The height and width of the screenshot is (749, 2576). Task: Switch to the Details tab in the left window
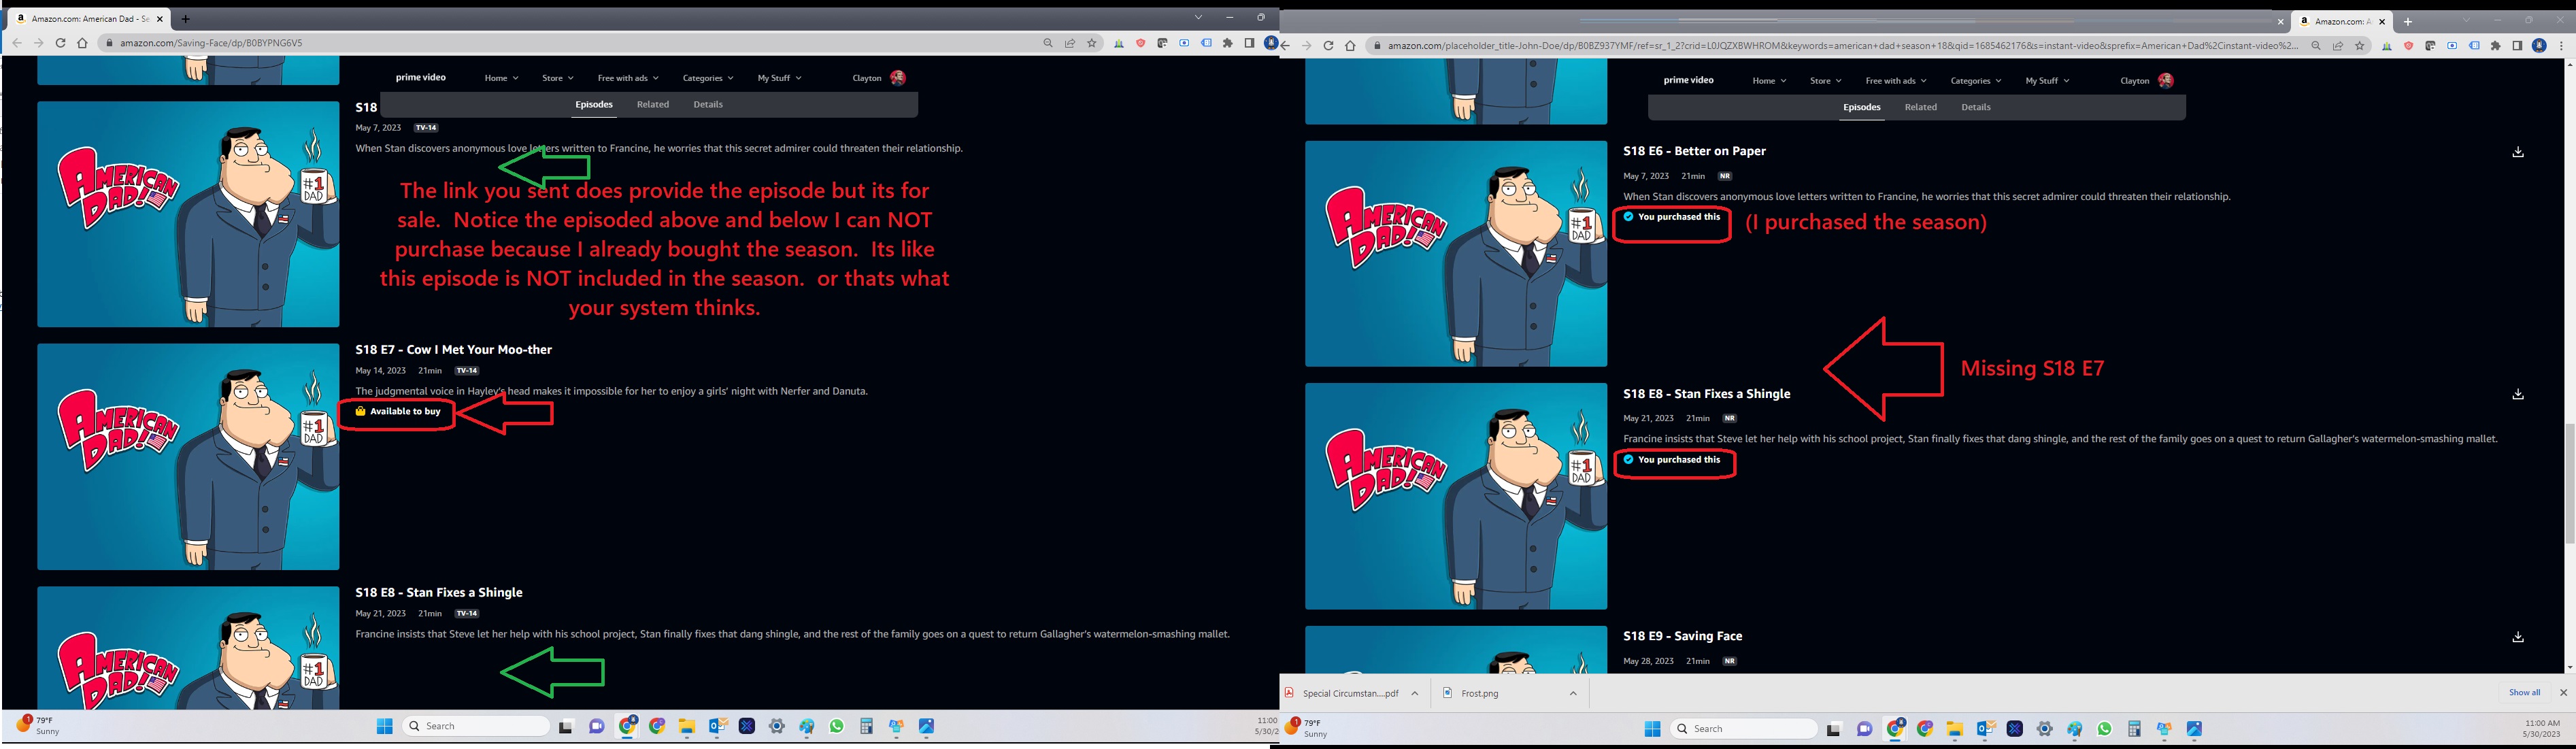pos(708,105)
